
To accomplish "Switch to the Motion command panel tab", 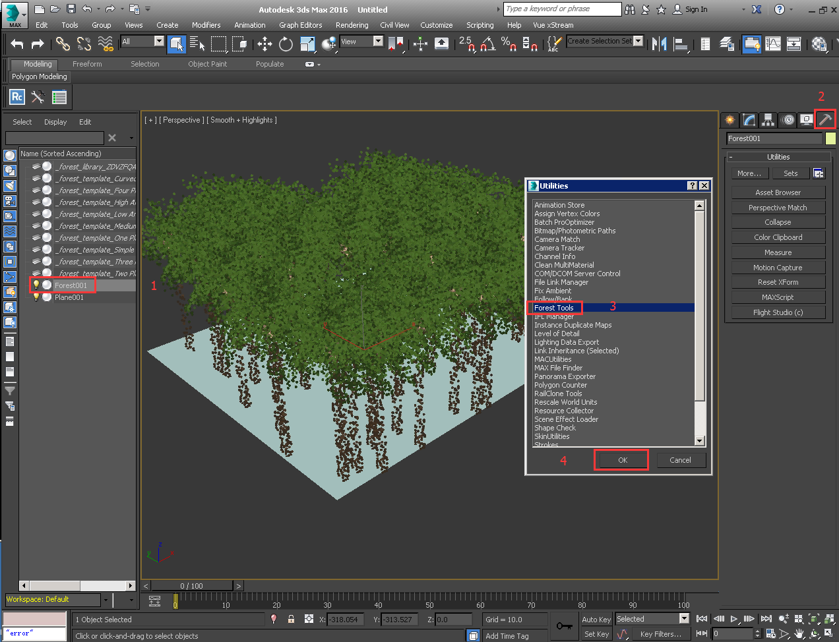I will (x=788, y=120).
